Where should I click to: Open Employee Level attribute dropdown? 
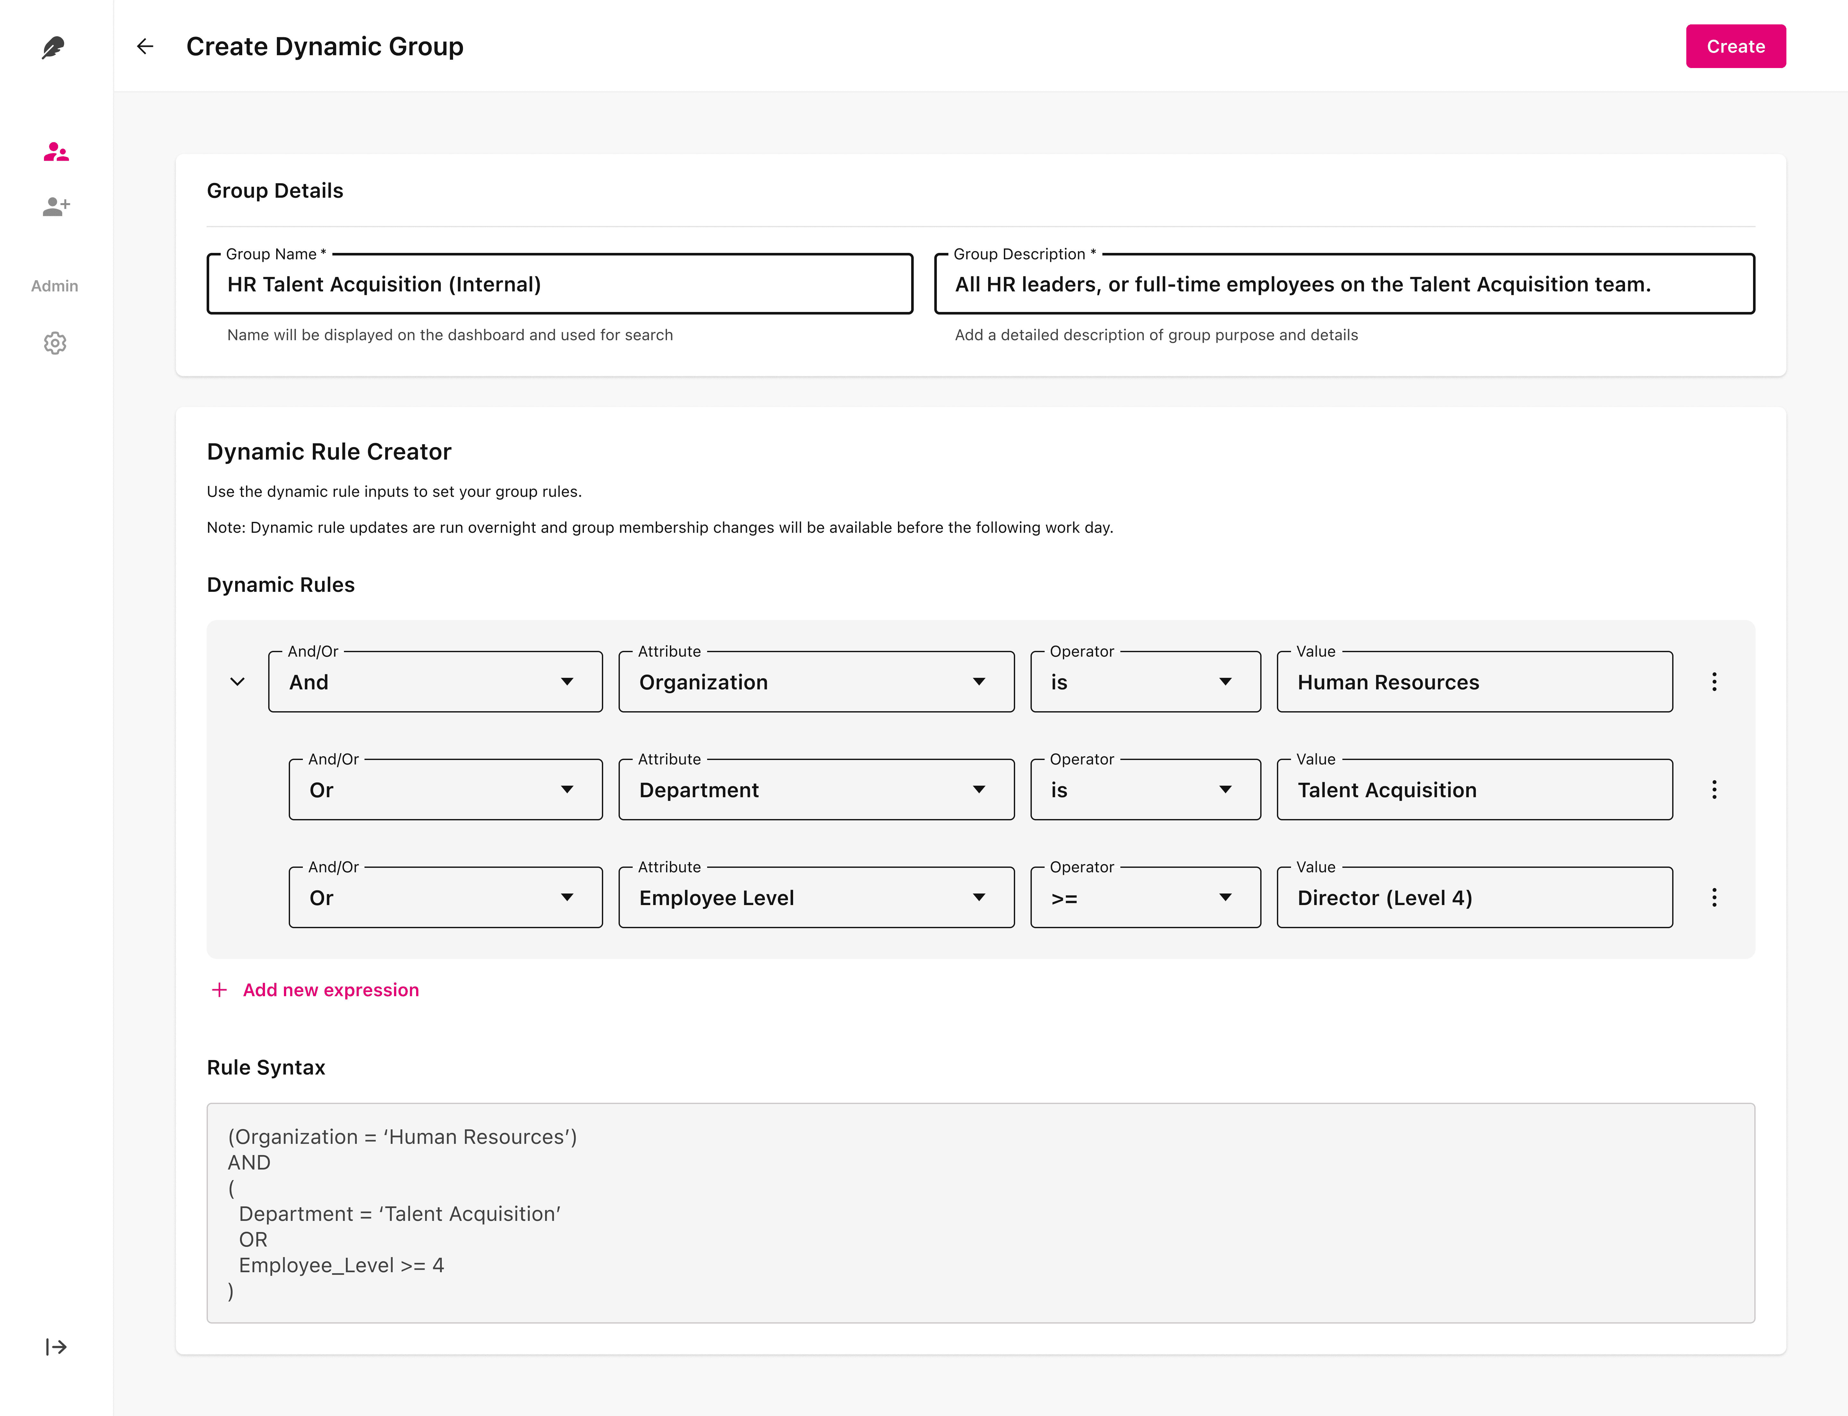pyautogui.click(x=816, y=898)
